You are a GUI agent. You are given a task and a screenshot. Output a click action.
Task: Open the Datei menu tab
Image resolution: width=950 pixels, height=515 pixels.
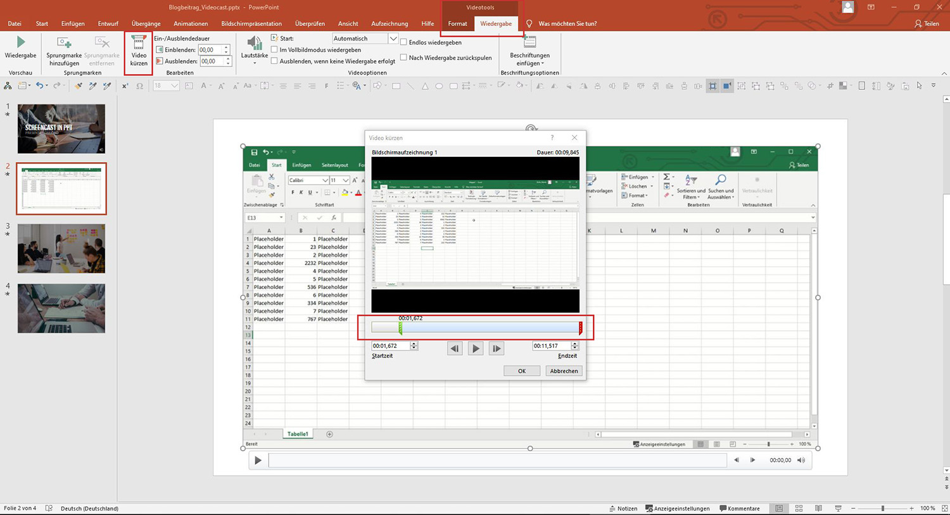(x=15, y=23)
